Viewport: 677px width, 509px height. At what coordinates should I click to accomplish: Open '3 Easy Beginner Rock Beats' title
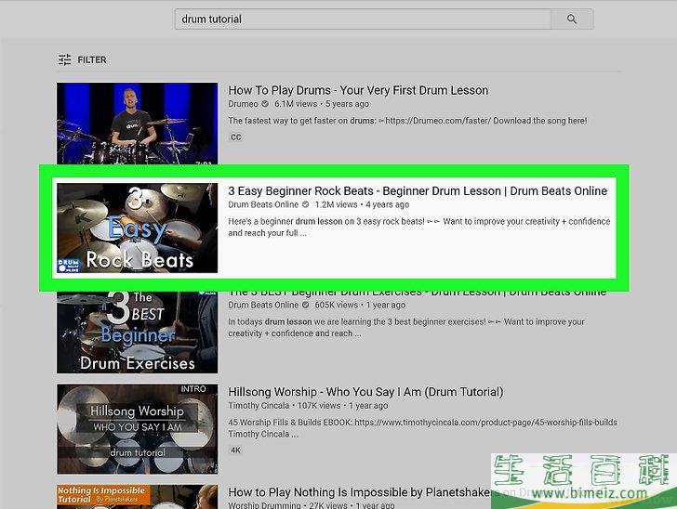(x=418, y=190)
